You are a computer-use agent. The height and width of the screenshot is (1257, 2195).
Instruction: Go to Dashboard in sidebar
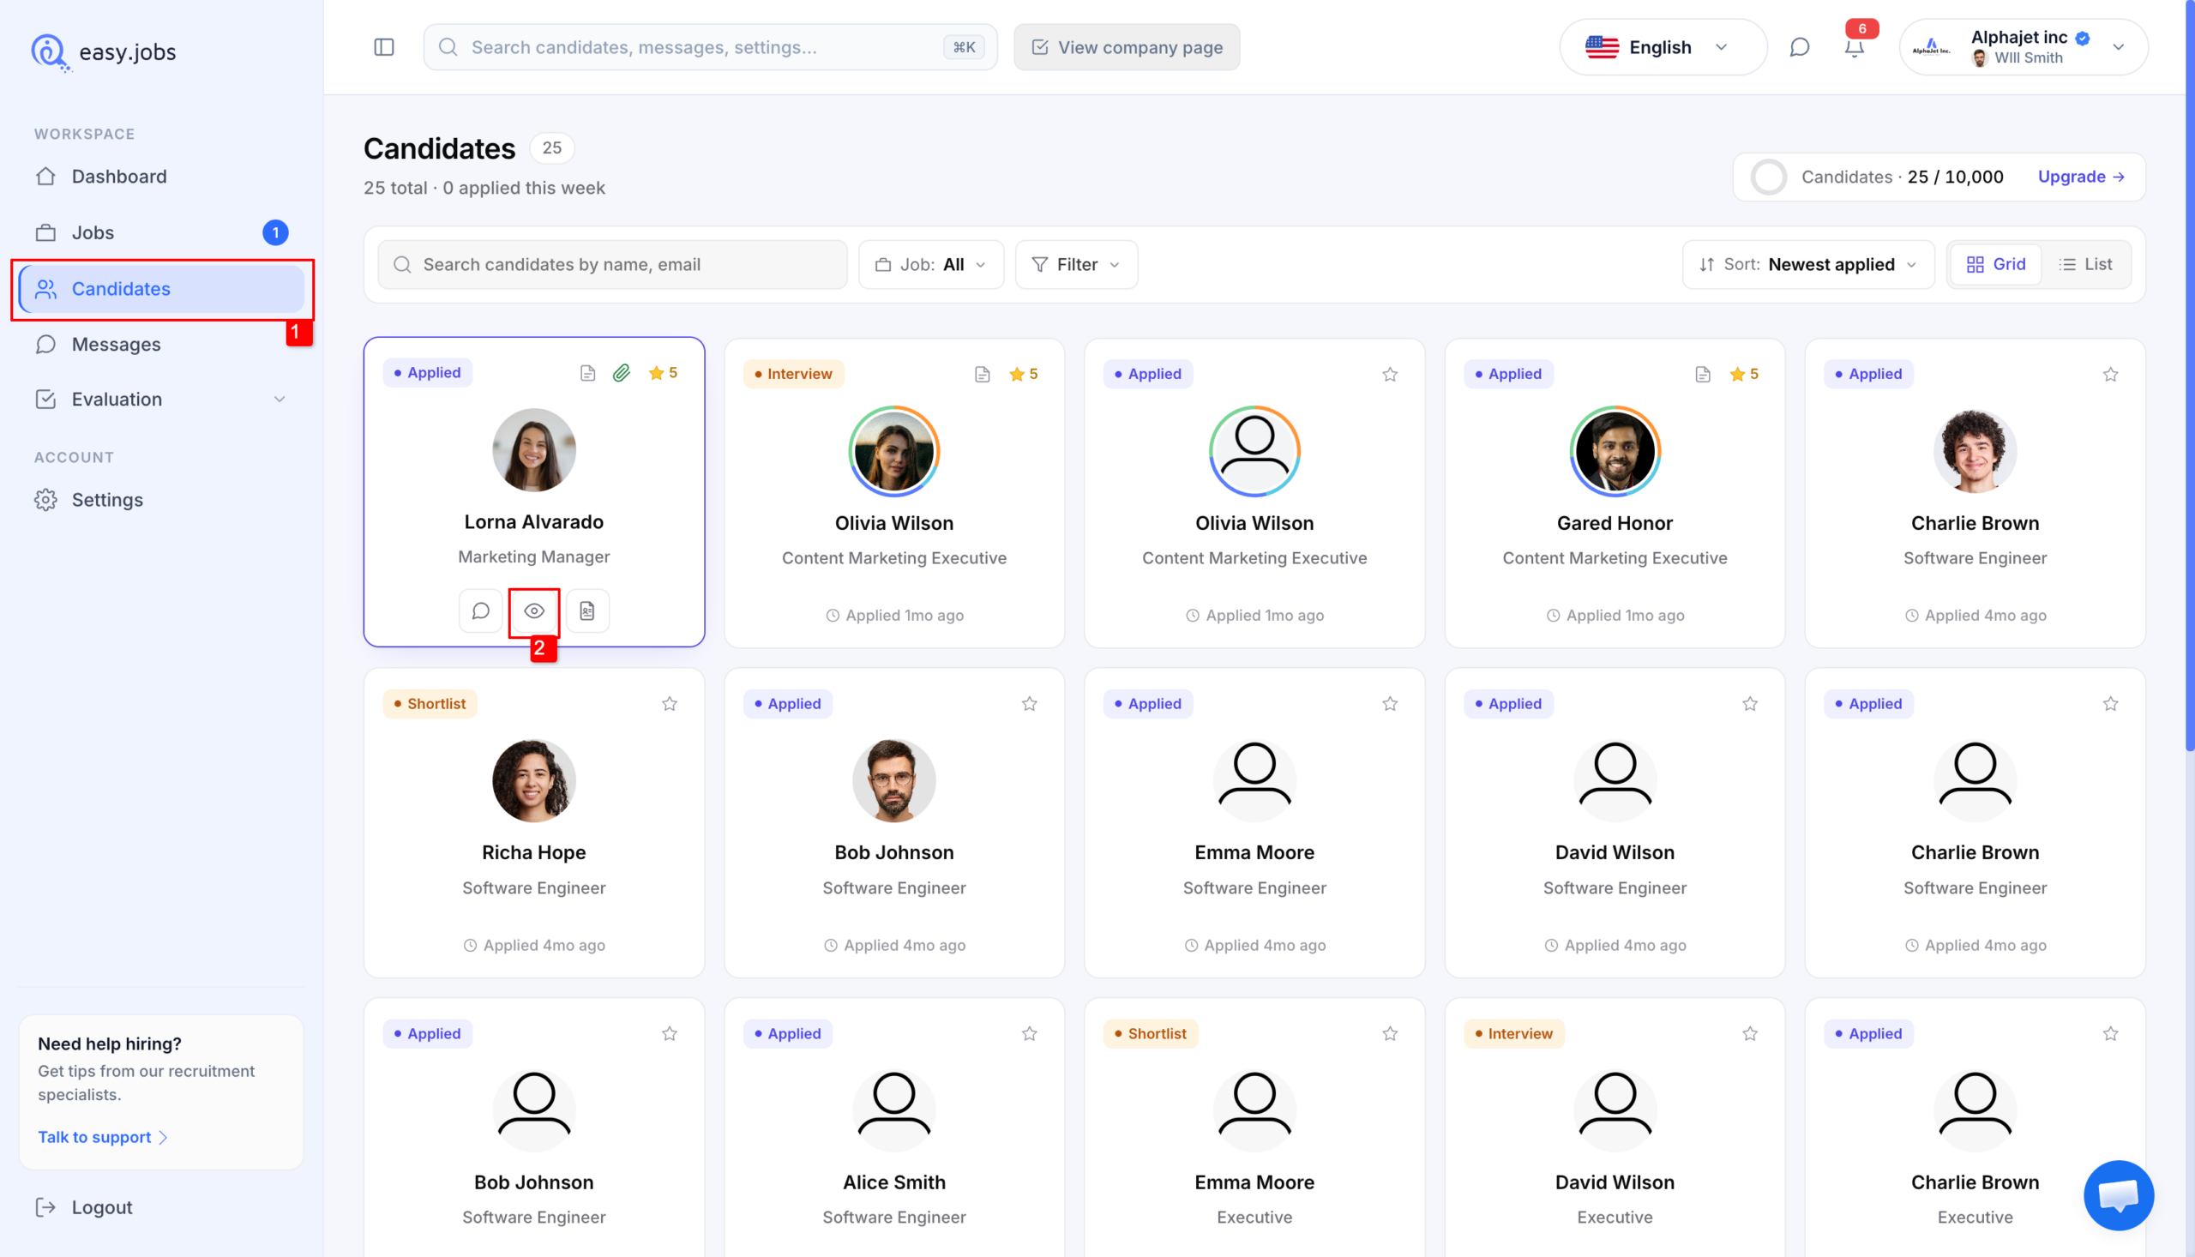click(x=161, y=176)
